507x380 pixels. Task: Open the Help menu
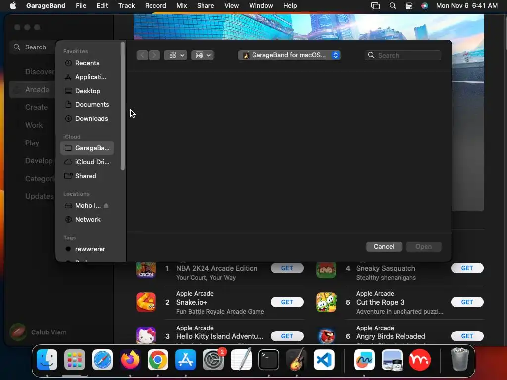(x=290, y=5)
